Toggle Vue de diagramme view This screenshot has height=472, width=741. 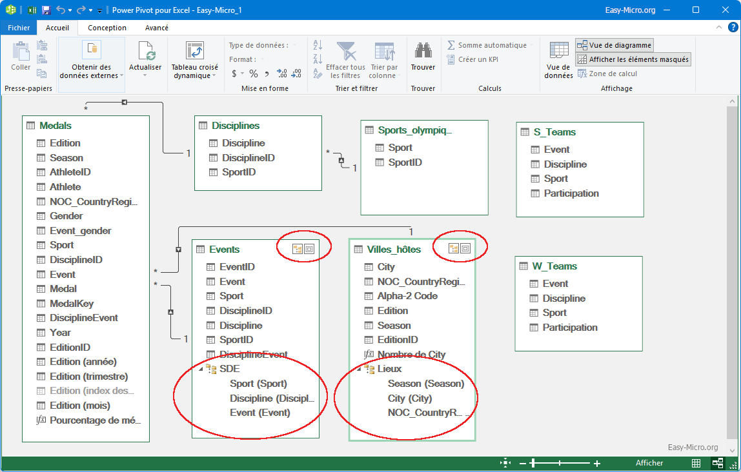(614, 45)
